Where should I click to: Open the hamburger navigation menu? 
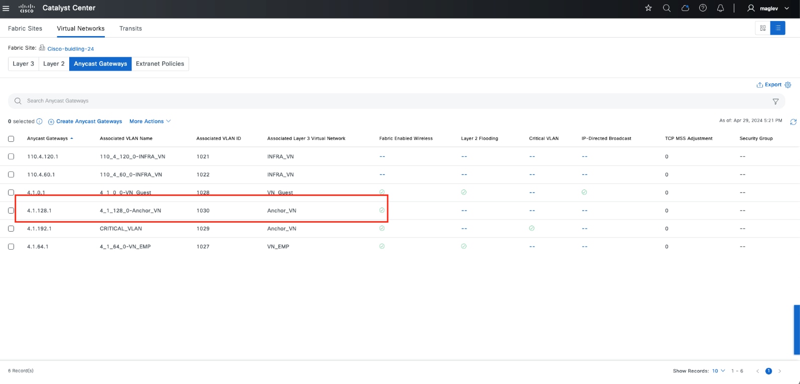[x=6, y=8]
